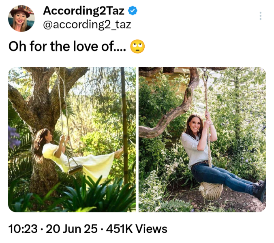The height and width of the screenshot is (243, 274).
Task: Click the woven rope seat in the right photo
Action: [x=212, y=190]
